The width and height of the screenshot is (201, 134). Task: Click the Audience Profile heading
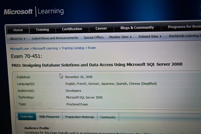(x=37, y=128)
